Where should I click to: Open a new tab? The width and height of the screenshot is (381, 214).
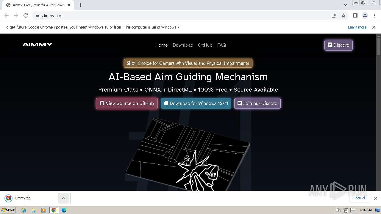click(80, 5)
